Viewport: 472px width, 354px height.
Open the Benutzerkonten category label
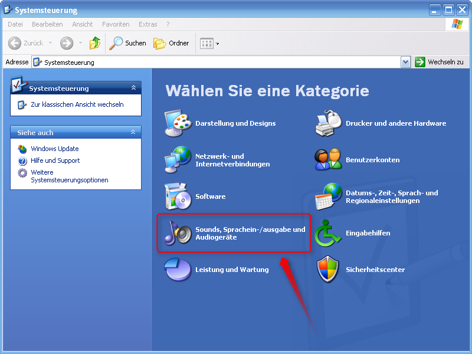pos(373,160)
